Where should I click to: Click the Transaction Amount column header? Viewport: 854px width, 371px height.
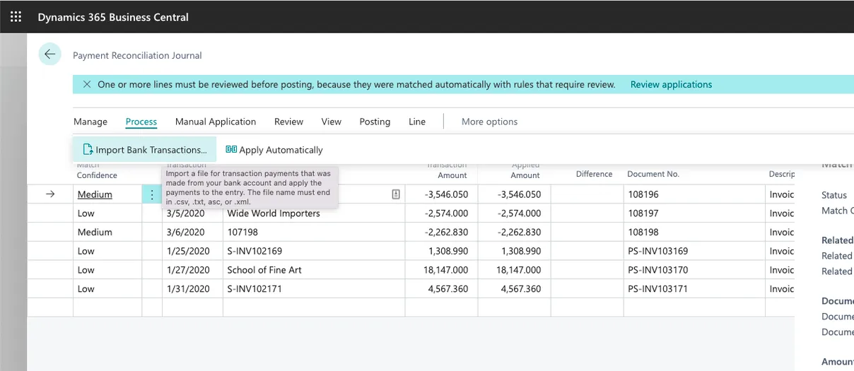pos(447,170)
